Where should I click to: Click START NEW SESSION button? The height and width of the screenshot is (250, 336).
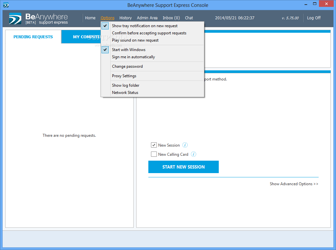[x=183, y=167]
